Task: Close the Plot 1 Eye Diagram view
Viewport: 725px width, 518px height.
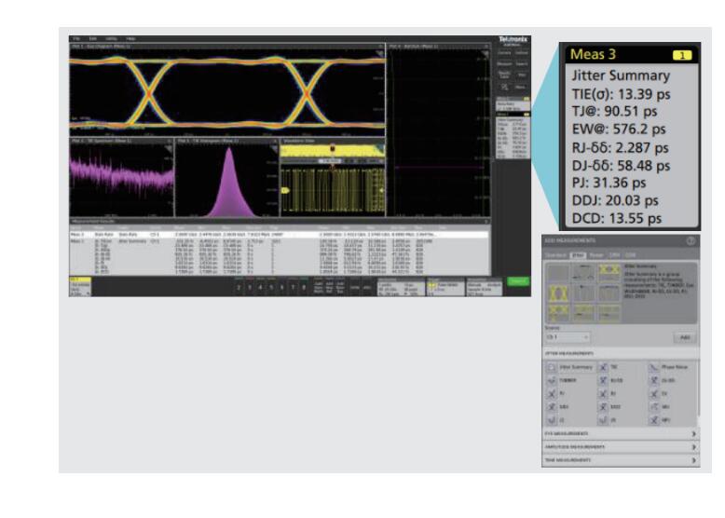Action: (380, 47)
